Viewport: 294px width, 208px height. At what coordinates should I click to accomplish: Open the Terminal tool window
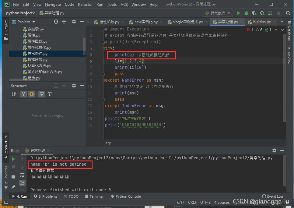94,196
